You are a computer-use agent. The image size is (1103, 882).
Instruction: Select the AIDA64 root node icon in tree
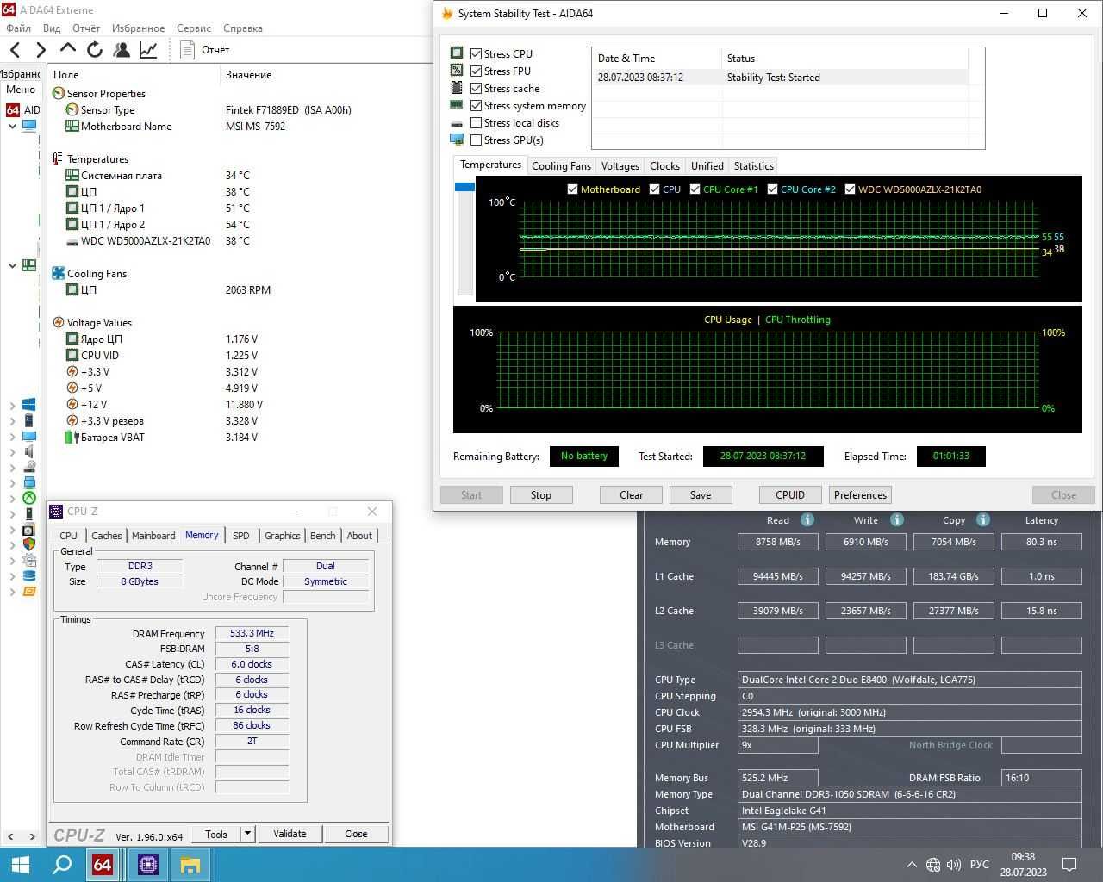point(13,109)
